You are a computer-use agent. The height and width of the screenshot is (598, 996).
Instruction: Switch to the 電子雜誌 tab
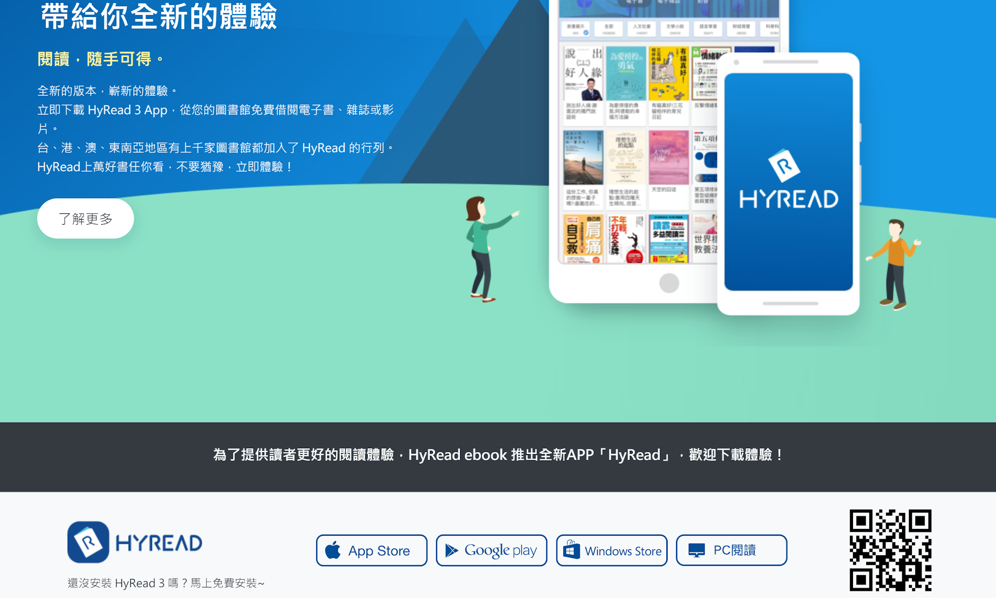669,2
